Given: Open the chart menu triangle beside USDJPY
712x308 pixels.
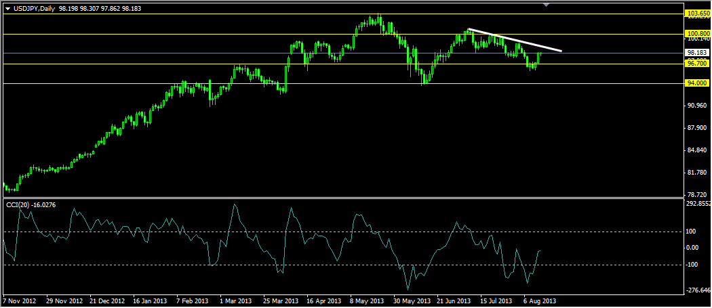Looking at the screenshot, I should coord(7,8).
